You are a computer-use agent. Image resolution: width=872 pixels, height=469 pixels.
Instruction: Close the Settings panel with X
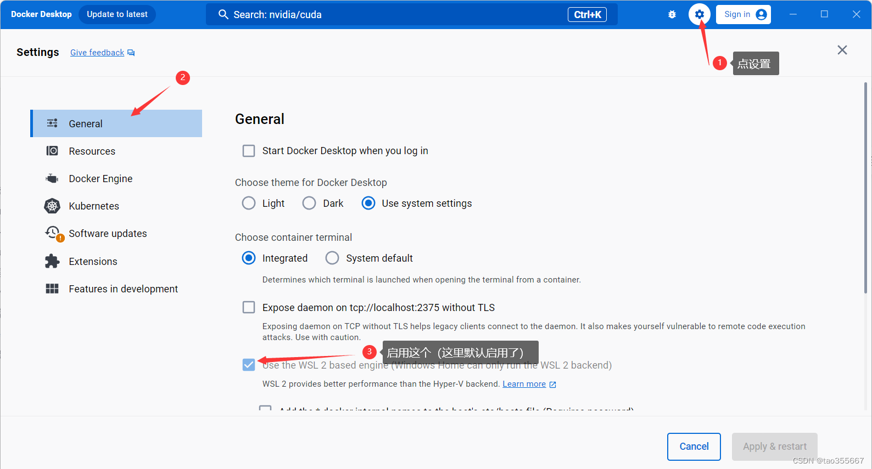[842, 50]
